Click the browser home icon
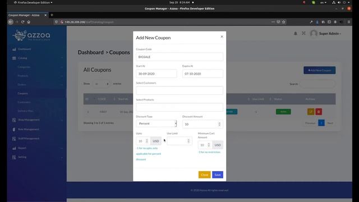Image resolution: width=359 pixels, height=202 pixels. [x=29, y=22]
